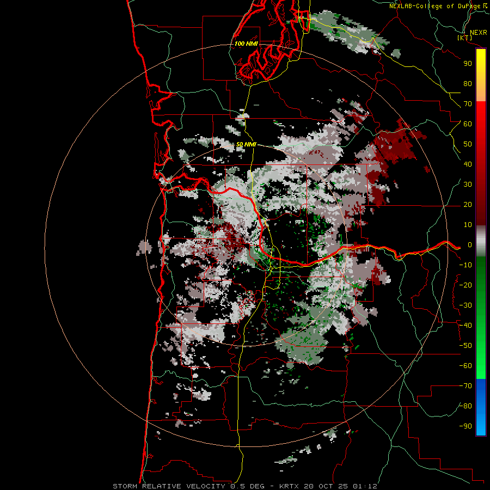The height and width of the screenshot is (490, 490).
Task: Click the gray zero-velocity segment of color bar
Action: (x=481, y=241)
